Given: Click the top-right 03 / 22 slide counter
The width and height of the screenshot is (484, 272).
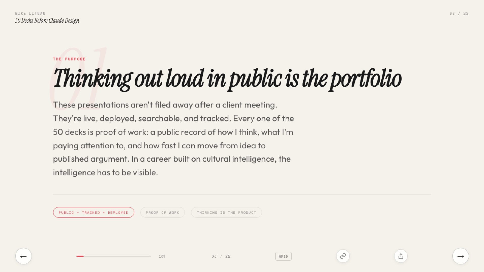Looking at the screenshot, I should (459, 13).
